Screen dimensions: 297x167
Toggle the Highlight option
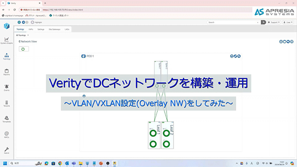[x=36, y=22]
